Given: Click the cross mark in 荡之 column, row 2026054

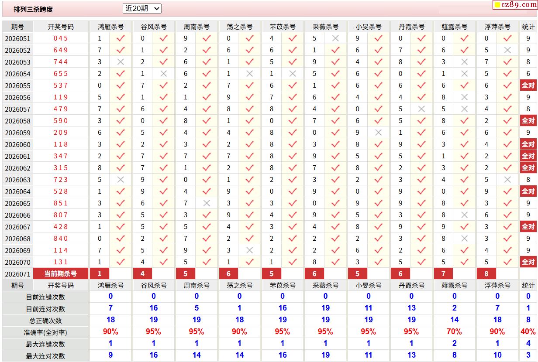Looking at the screenshot, I should 249,74.
